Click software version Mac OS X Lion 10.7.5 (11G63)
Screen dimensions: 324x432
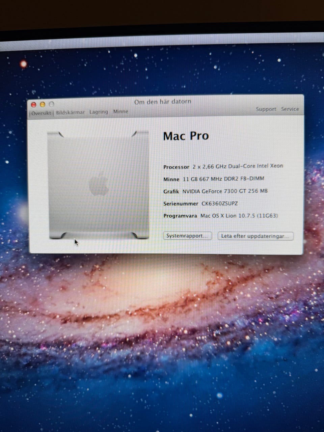pos(239,216)
